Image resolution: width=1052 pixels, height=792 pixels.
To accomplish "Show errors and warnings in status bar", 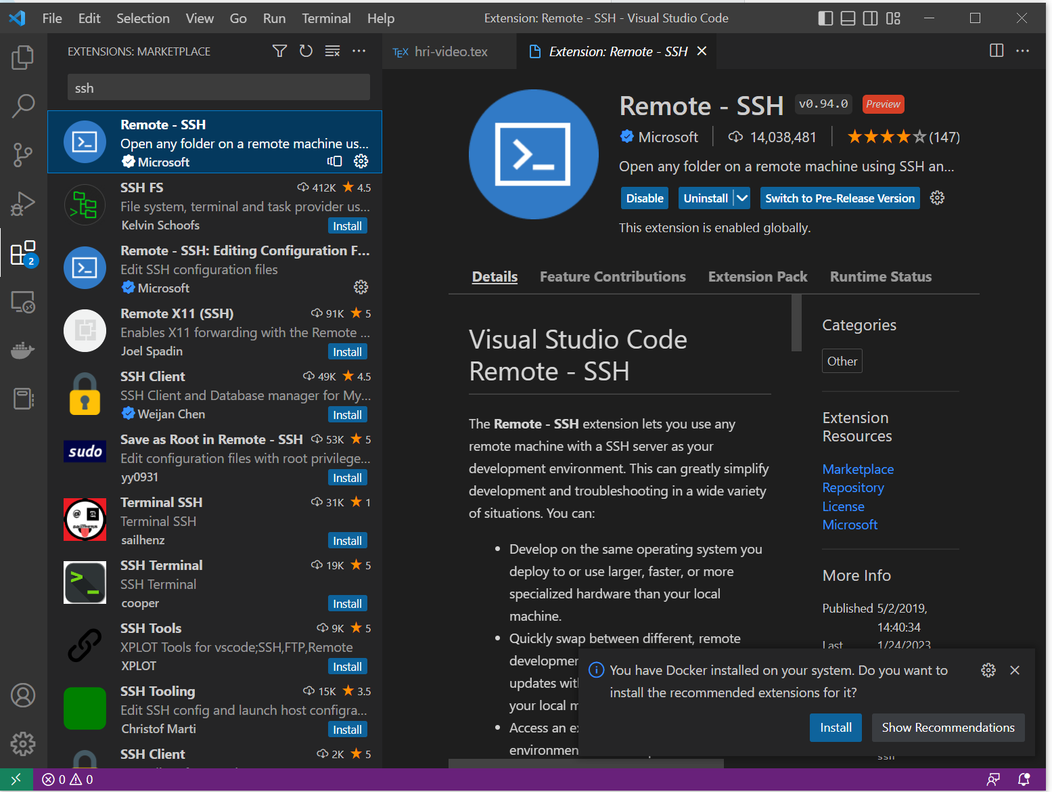I will pyautogui.click(x=68, y=779).
